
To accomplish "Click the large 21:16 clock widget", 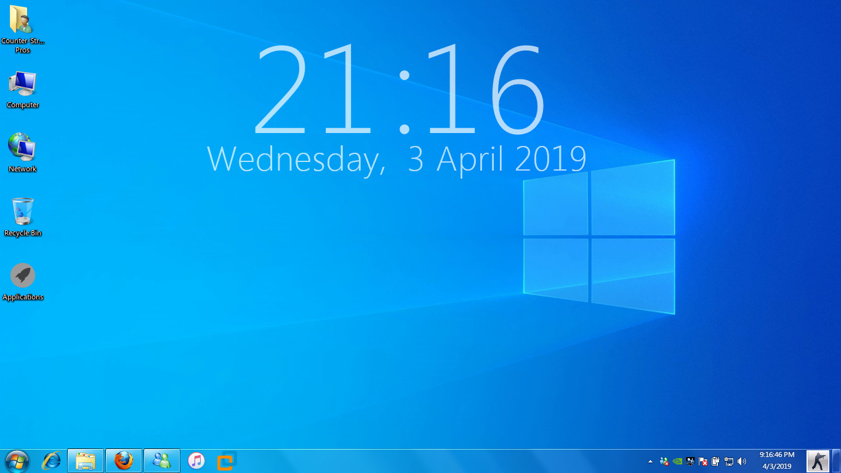I will (x=400, y=90).
